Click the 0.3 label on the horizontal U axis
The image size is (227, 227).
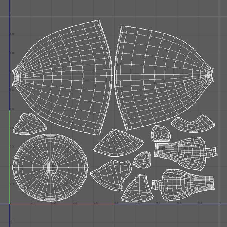75,202
